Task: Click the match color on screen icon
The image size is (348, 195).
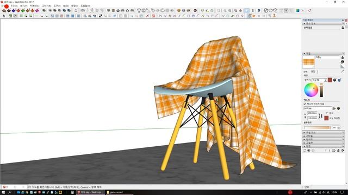Action: click(x=339, y=80)
